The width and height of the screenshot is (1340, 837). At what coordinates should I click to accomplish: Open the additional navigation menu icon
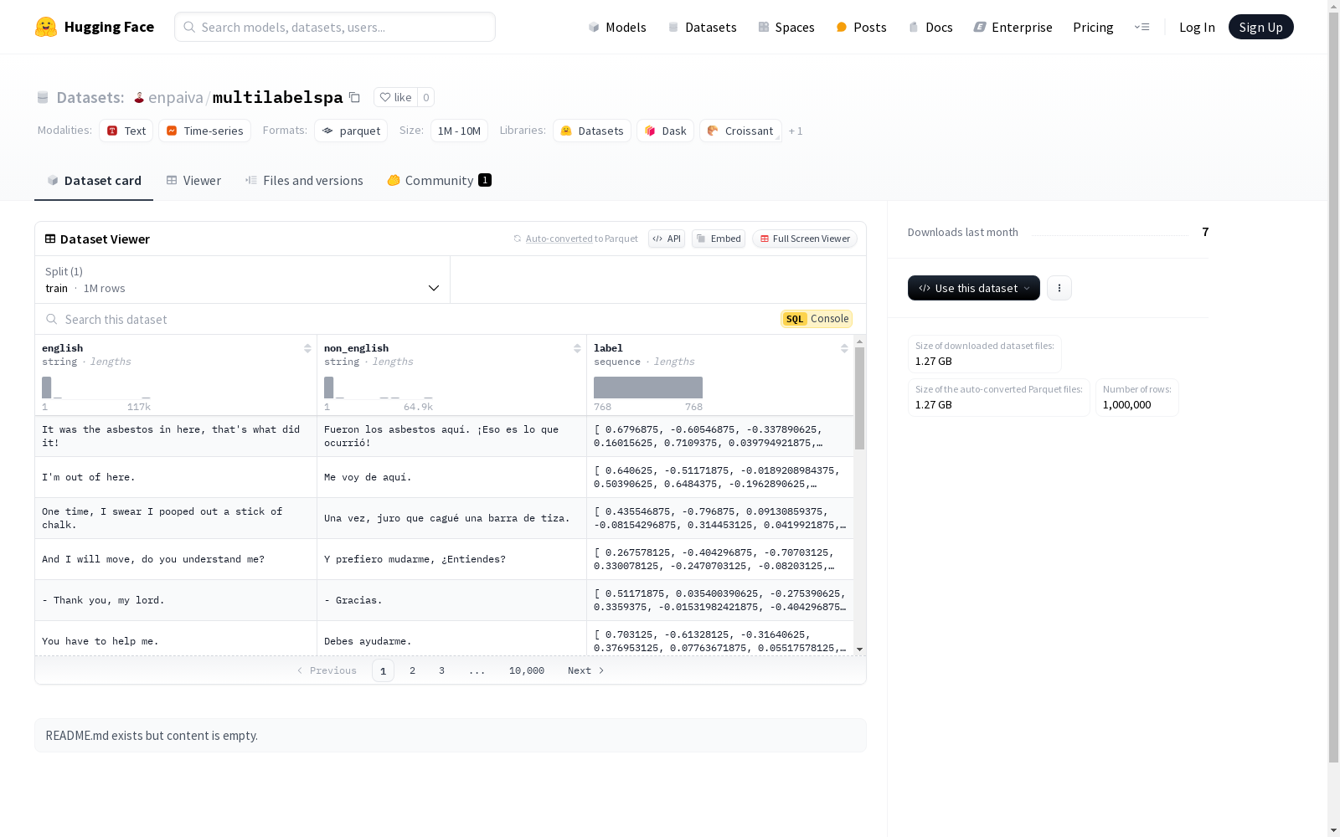(x=1142, y=27)
